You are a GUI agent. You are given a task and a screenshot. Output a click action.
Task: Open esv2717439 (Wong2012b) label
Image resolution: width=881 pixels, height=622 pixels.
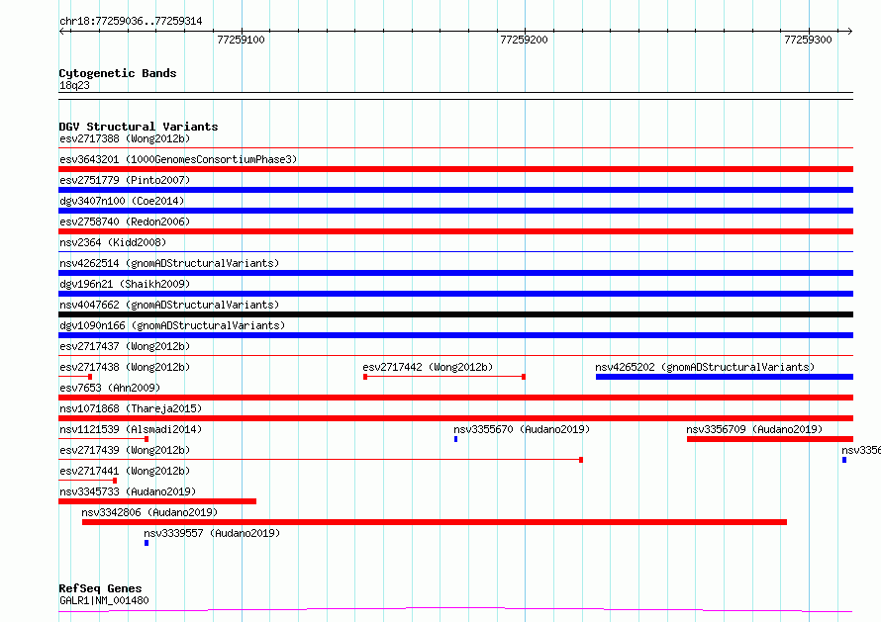tap(125, 450)
